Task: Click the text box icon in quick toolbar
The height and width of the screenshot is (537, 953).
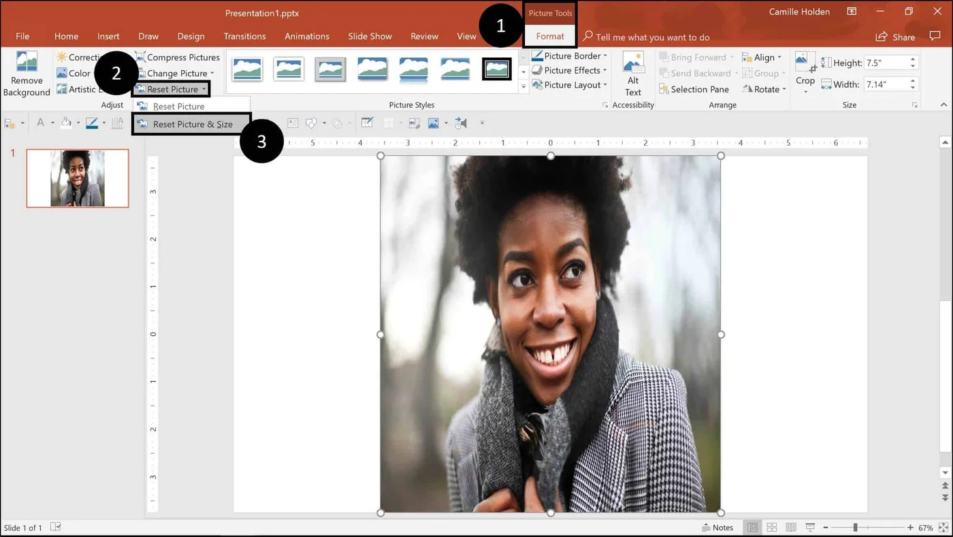Action: click(x=293, y=123)
